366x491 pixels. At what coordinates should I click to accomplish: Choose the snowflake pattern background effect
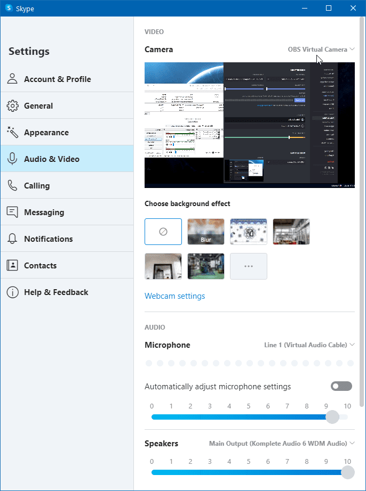click(x=249, y=232)
